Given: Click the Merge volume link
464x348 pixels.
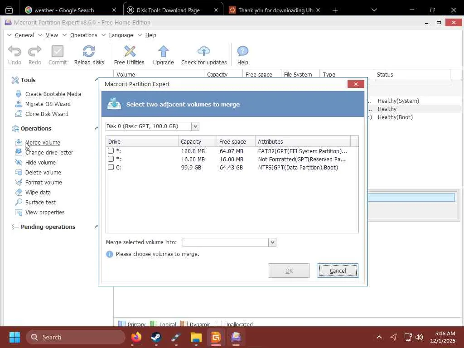Looking at the screenshot, I should [43, 142].
